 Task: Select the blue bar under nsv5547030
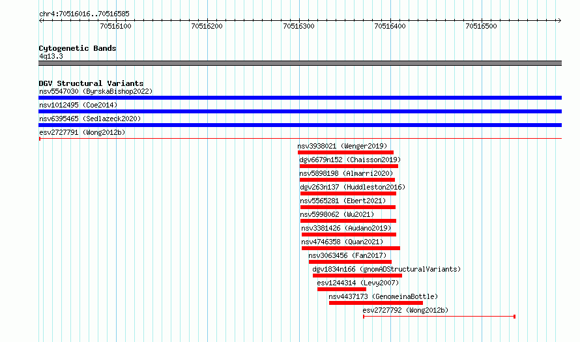pos(300,98)
